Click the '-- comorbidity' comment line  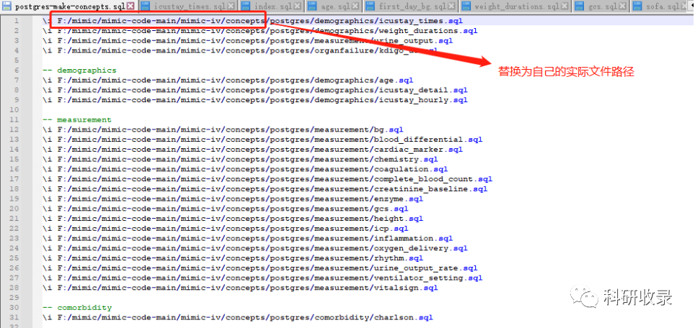77,308
